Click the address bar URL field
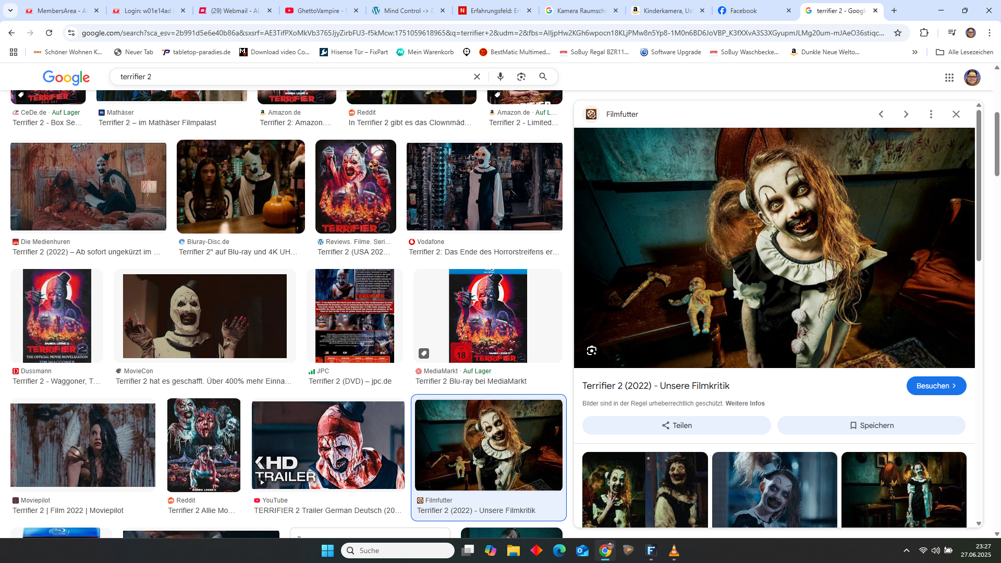The image size is (1001, 563). 482,33
